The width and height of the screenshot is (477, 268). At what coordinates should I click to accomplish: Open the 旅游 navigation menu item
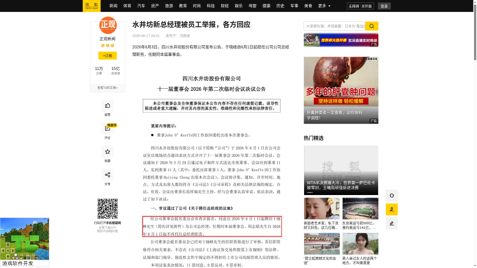[x=169, y=6]
